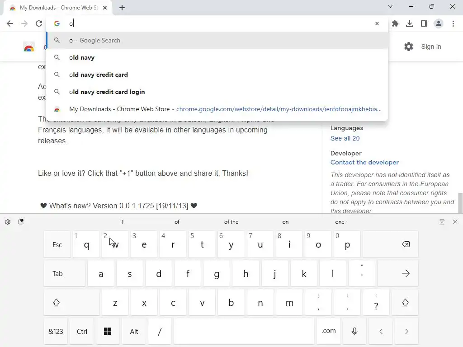Tap the comma key
463x347 pixels.
pyautogui.click(x=318, y=302)
